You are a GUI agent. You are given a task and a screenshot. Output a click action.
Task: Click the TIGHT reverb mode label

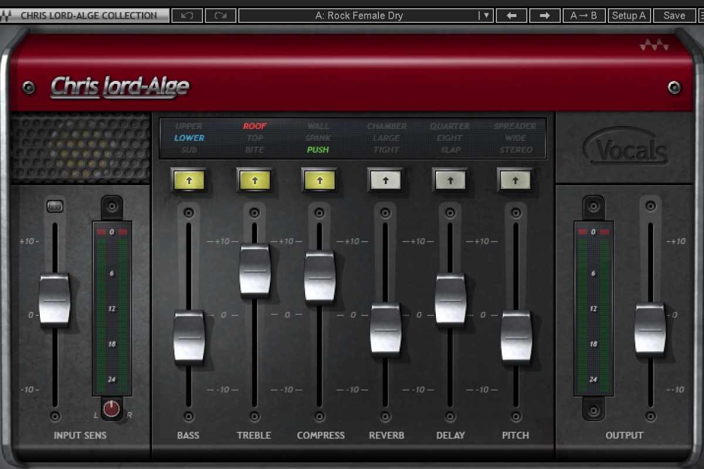(x=387, y=149)
